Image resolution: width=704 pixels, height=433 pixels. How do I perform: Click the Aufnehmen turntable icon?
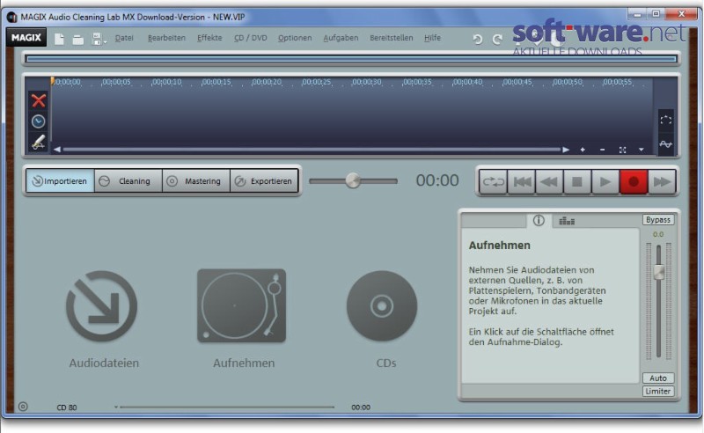(241, 306)
